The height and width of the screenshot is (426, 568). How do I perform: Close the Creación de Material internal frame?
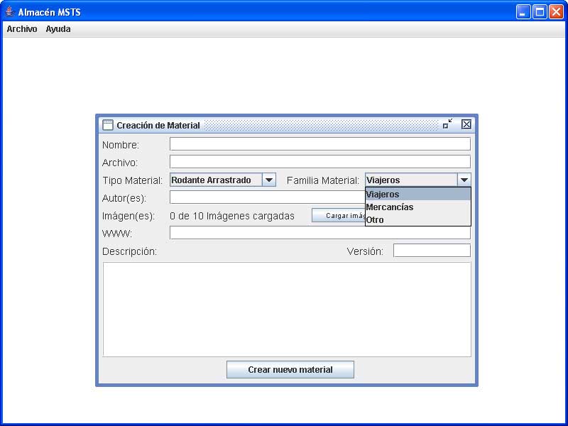click(x=466, y=124)
